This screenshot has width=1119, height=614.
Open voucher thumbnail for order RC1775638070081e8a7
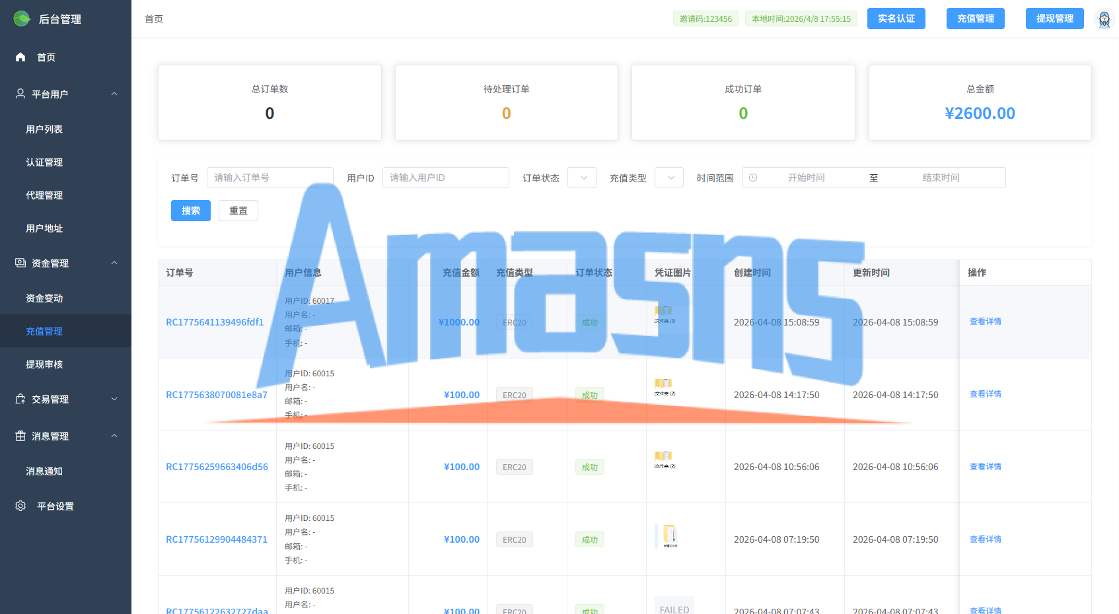[x=665, y=387]
